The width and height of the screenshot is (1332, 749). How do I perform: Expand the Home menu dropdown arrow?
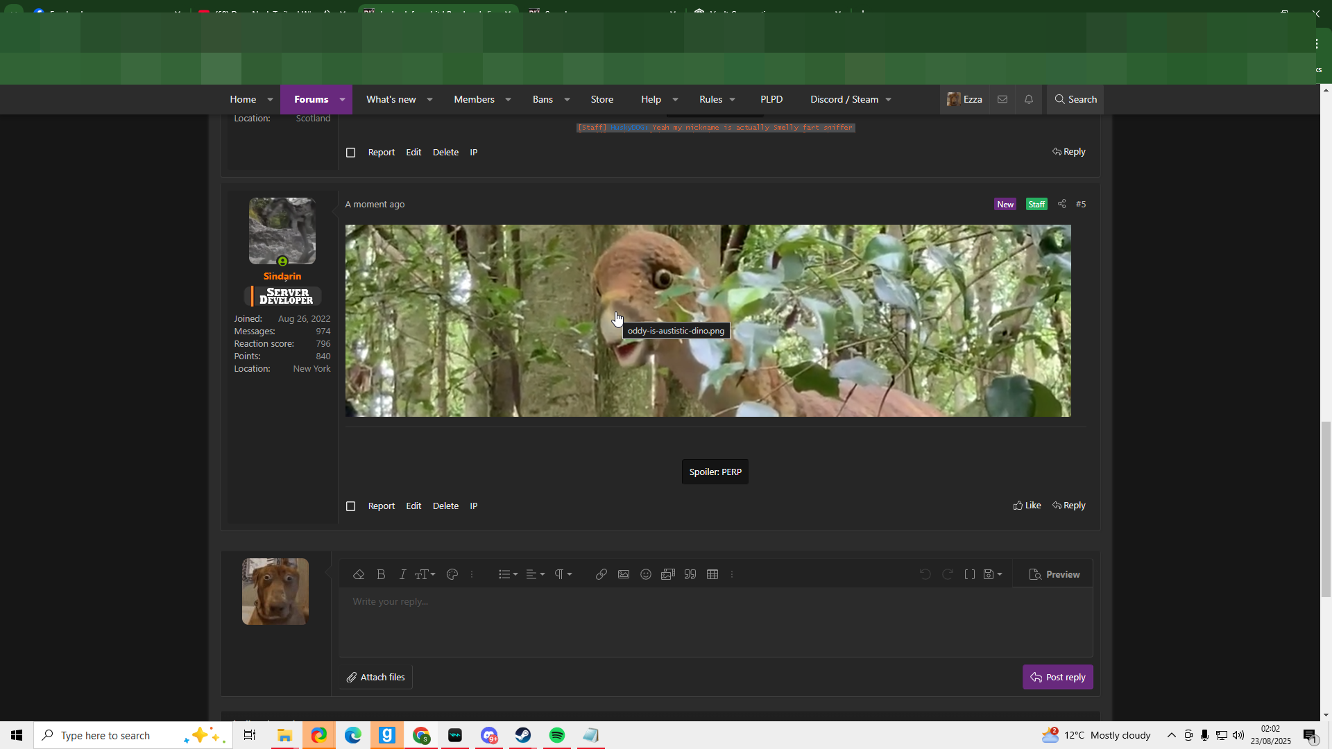tap(270, 100)
